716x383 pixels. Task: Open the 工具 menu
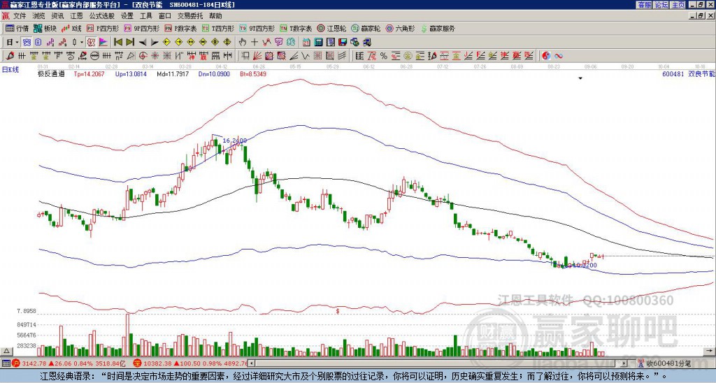[145, 16]
